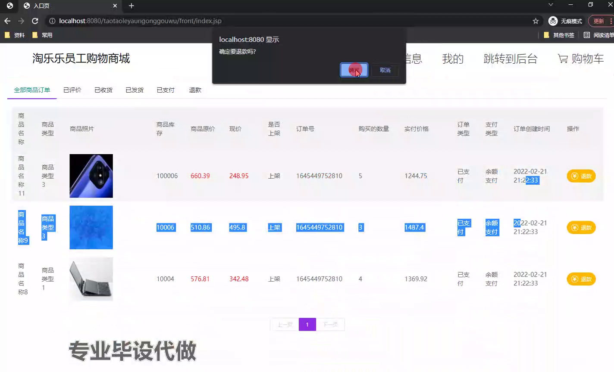Click the address bar URL
The height and width of the screenshot is (372, 614).
pyautogui.click(x=140, y=21)
